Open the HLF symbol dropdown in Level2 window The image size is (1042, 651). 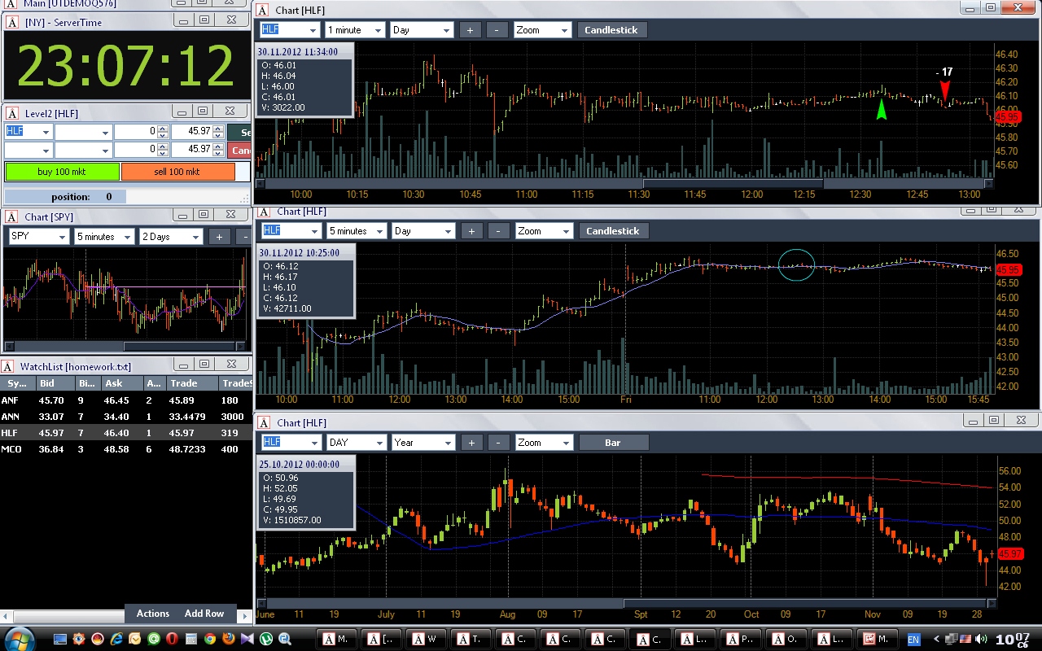click(x=46, y=132)
